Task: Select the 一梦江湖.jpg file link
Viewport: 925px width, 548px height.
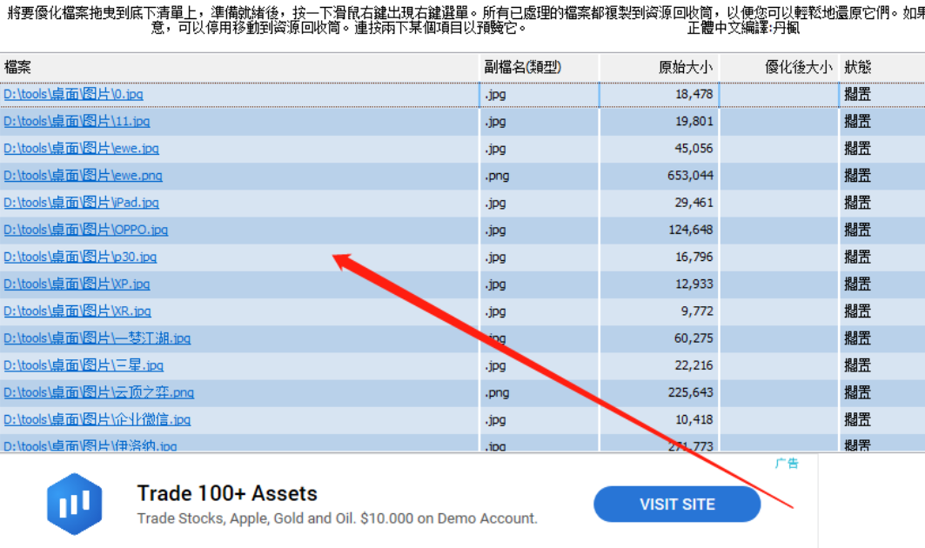Action: tap(97, 338)
